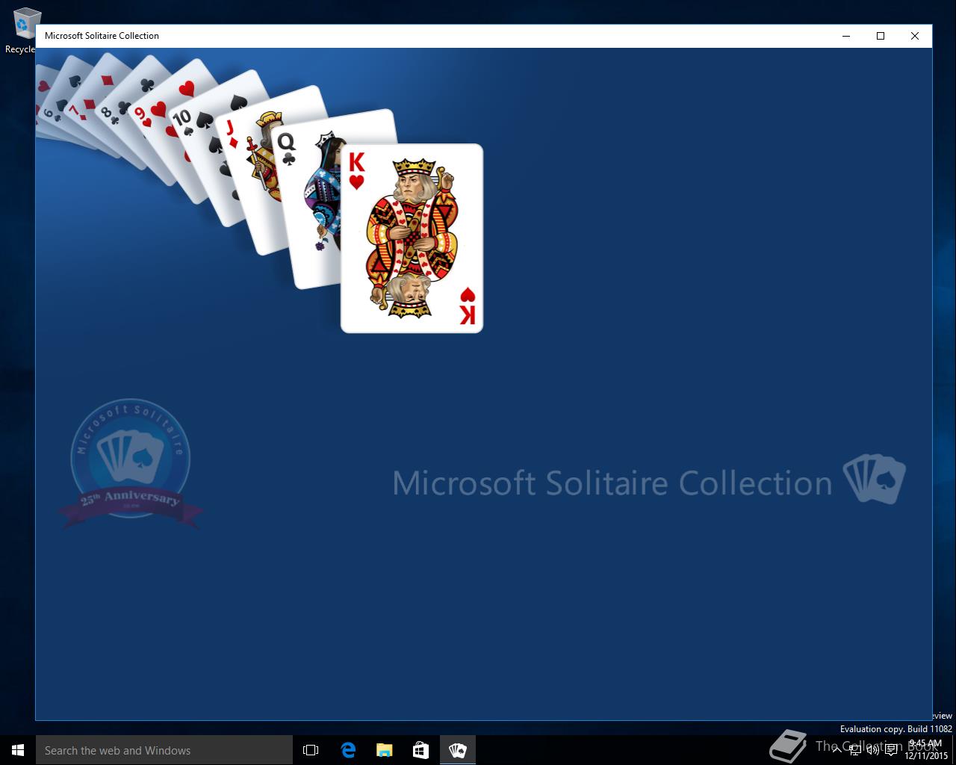The width and height of the screenshot is (956, 765).
Task: Select the Solitaire Collection taskbar icon
Action: coord(457,750)
